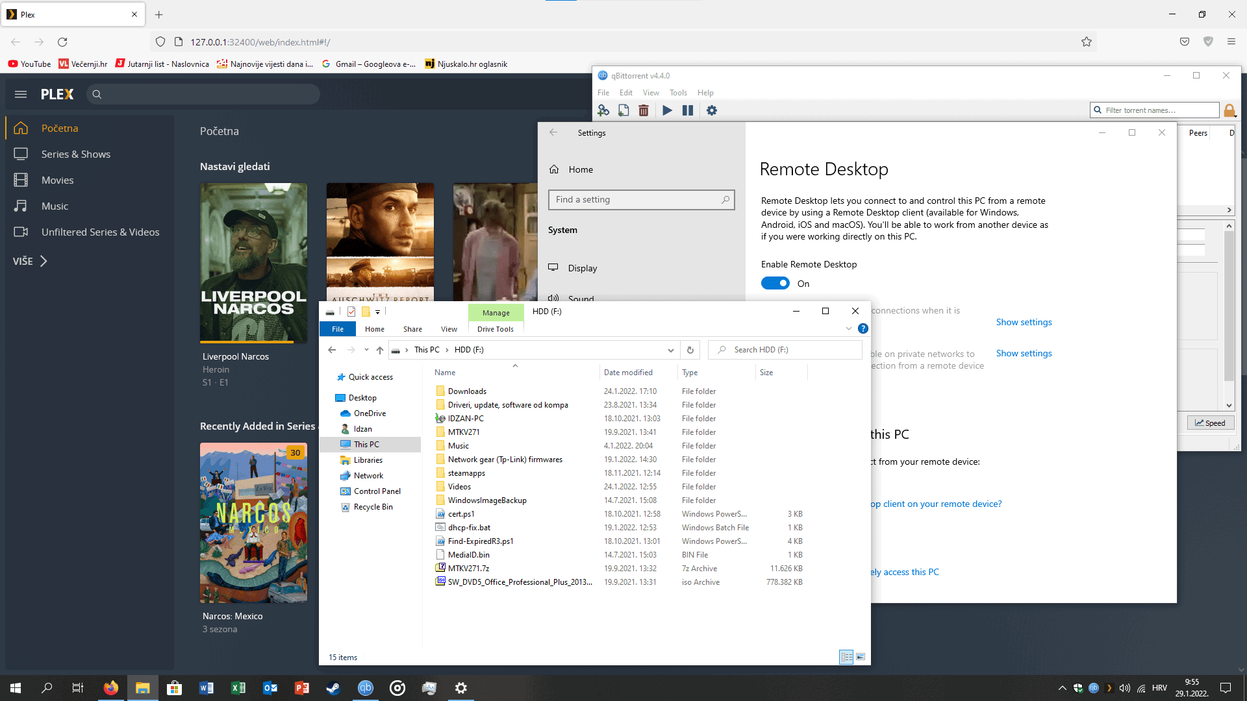Click the Explorer refresh button
The width and height of the screenshot is (1247, 701).
690,350
